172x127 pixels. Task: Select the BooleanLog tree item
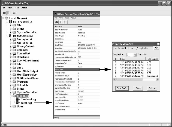(28, 99)
